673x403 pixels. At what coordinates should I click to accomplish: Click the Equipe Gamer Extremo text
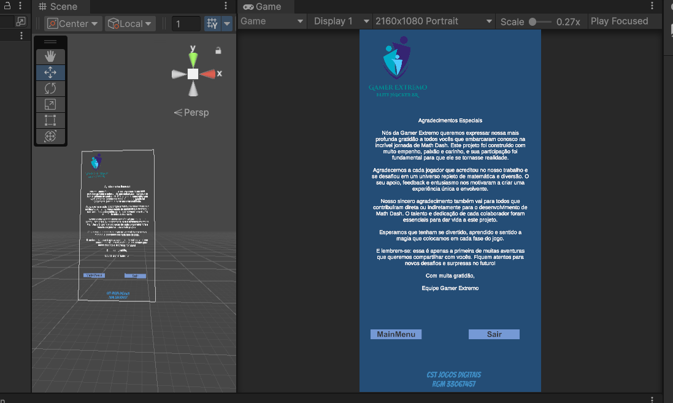click(x=450, y=288)
